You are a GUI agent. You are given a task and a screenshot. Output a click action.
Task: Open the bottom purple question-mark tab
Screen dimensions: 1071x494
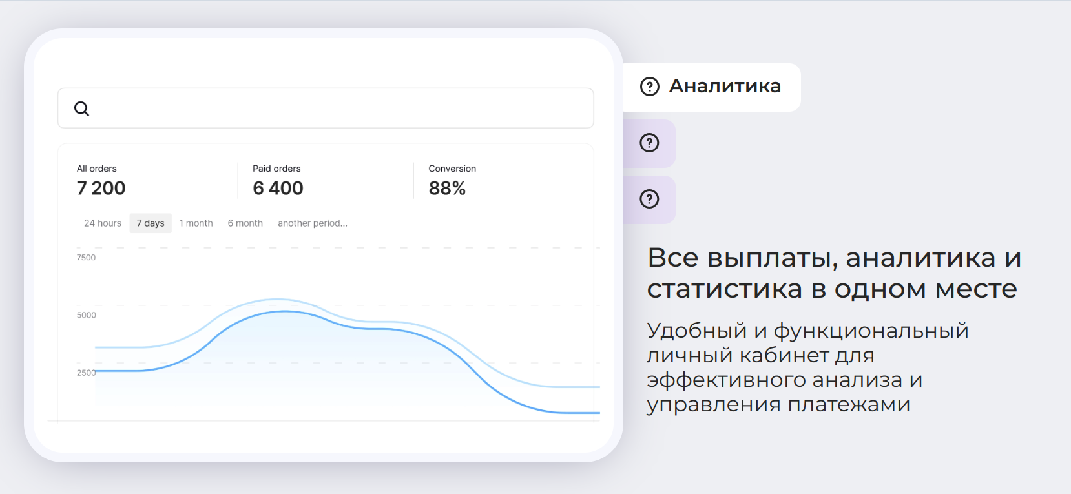[x=649, y=199]
